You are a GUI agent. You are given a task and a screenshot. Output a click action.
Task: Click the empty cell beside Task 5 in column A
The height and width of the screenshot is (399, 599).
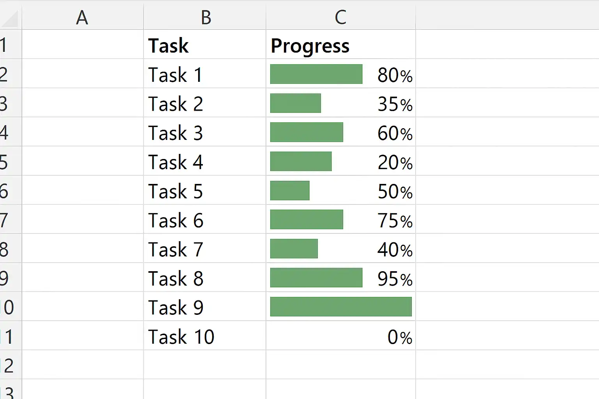pyautogui.click(x=82, y=191)
